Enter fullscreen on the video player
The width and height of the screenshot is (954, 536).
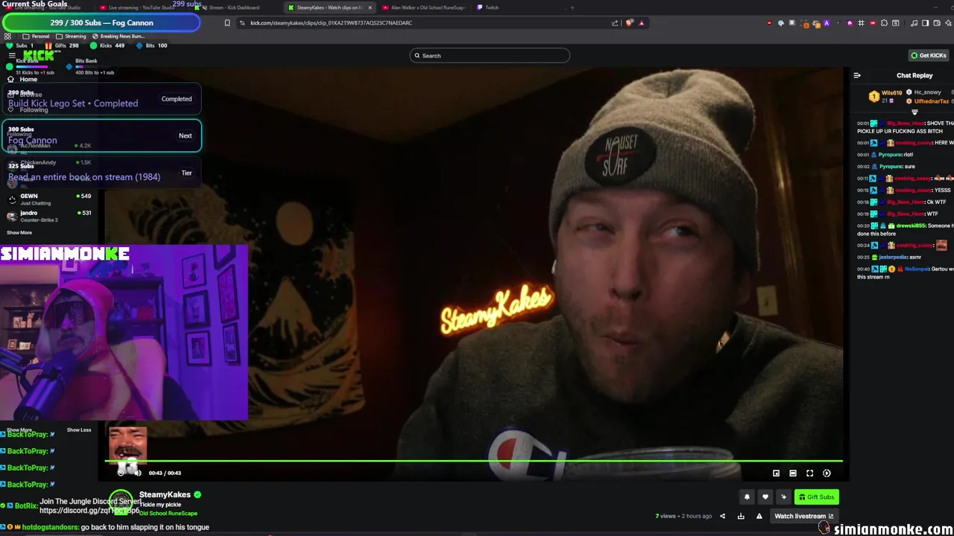[810, 473]
